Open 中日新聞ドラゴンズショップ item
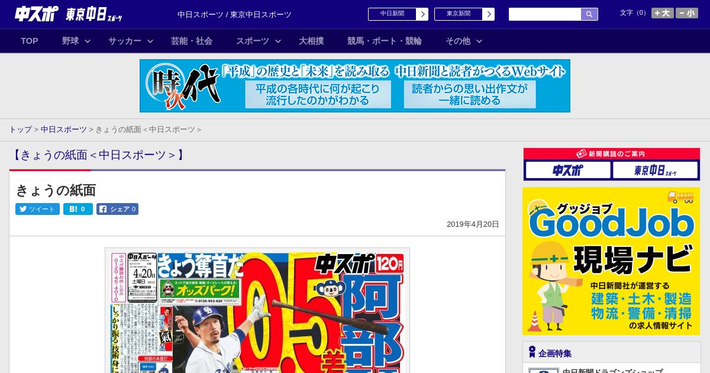 pyautogui.click(x=612, y=371)
